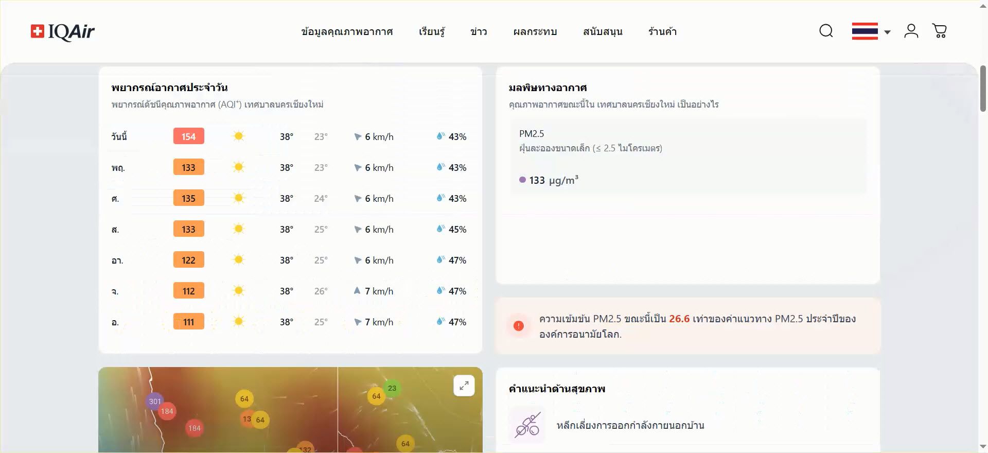Select the PM2.5 pollutant card
The height and width of the screenshot is (453, 988).
(687, 156)
